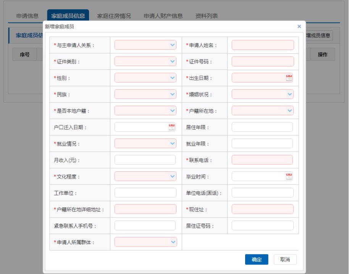The width and height of the screenshot is (349, 274).
Task: Click the 确定 button
Action: pyautogui.click(x=257, y=259)
